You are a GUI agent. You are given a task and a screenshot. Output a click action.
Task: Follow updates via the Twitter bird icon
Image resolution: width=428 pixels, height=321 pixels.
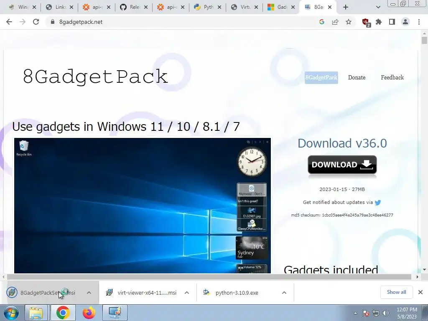pyautogui.click(x=378, y=203)
